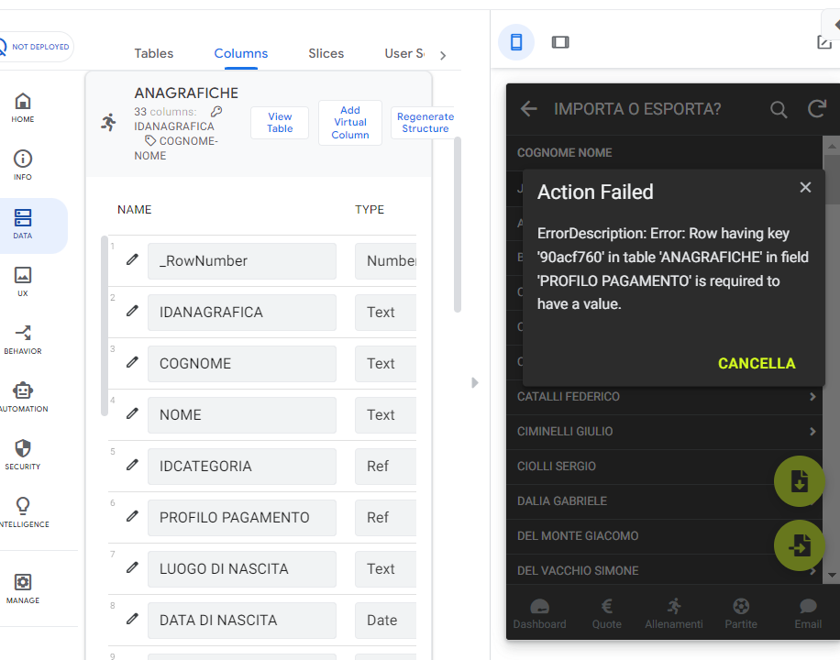Open the Allenamenti tab in app preview
Viewport: 840px width, 660px height.
(x=674, y=613)
